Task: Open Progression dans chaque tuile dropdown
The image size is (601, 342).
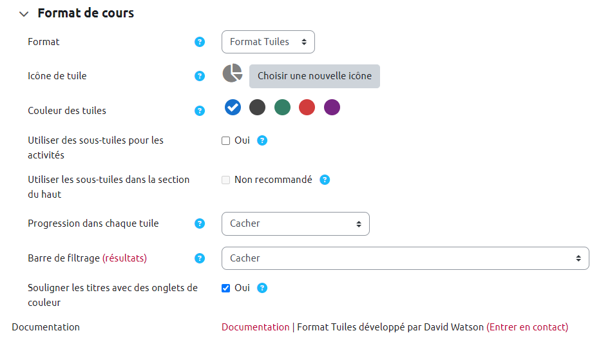Action: click(x=296, y=223)
